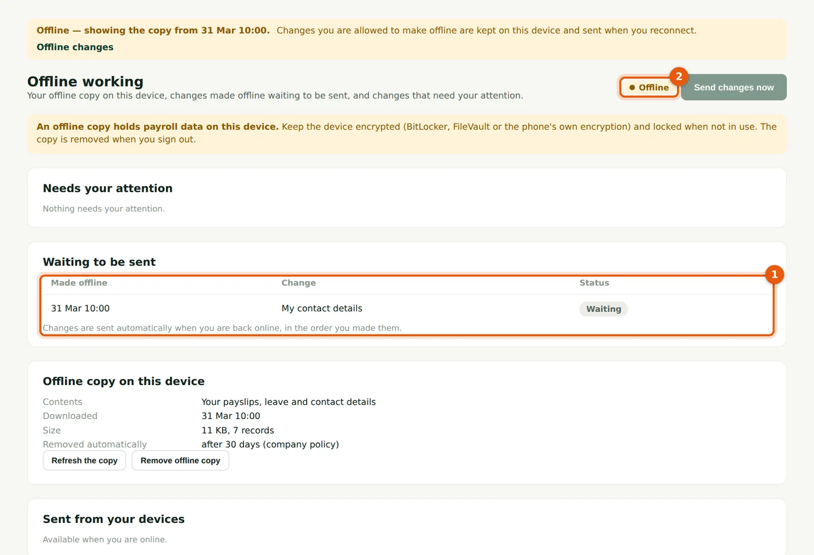814x555 pixels.
Task: Click the Sent from your devices heading
Action: [x=114, y=519]
